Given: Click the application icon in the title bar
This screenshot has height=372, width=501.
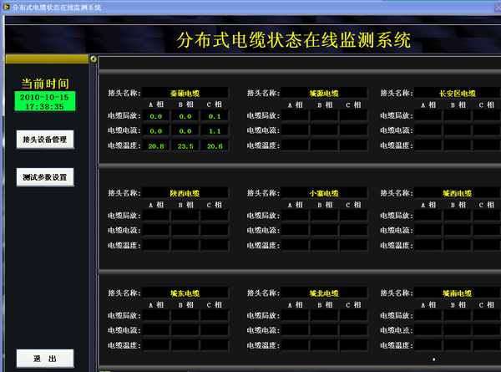Looking at the screenshot, I should click(x=6, y=6).
